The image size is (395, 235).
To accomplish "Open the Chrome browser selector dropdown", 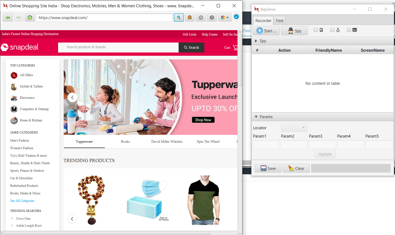I will tap(225, 17).
